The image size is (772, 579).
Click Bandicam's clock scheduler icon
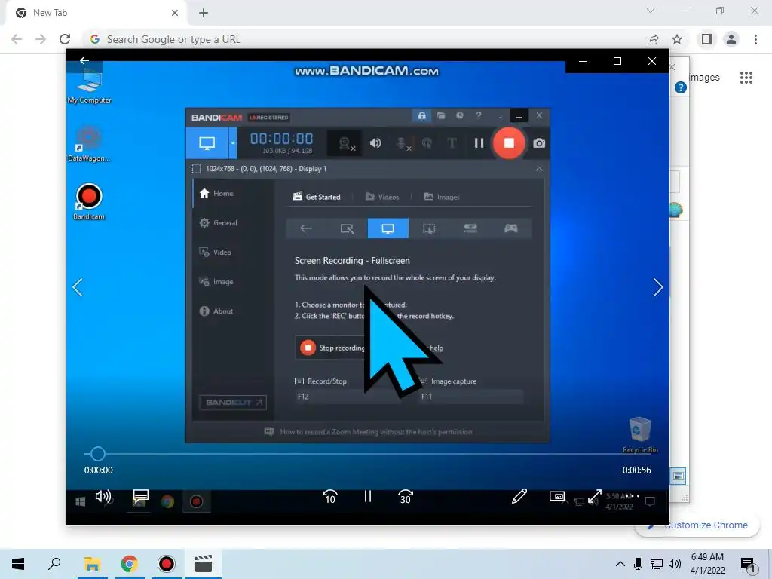coord(459,115)
